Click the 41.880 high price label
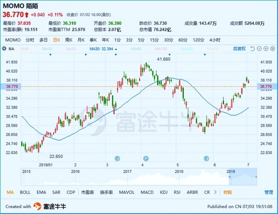 [164, 59]
